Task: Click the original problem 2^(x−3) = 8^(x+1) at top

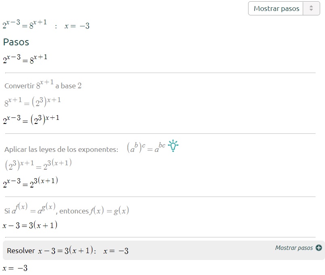Action: point(24,24)
